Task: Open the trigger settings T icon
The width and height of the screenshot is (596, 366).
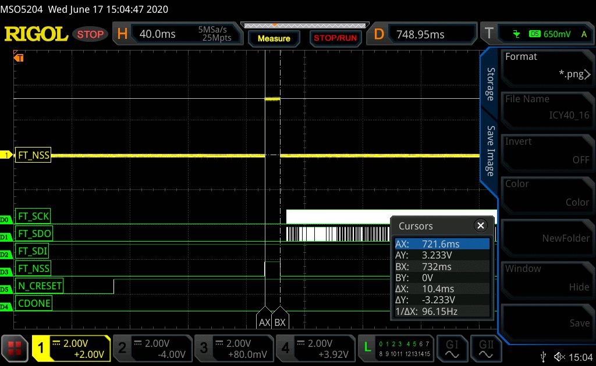Action: [489, 34]
